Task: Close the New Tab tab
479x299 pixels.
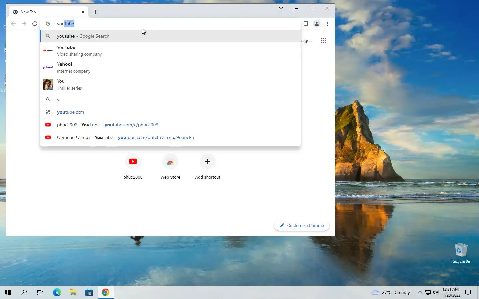Action: pyautogui.click(x=83, y=12)
